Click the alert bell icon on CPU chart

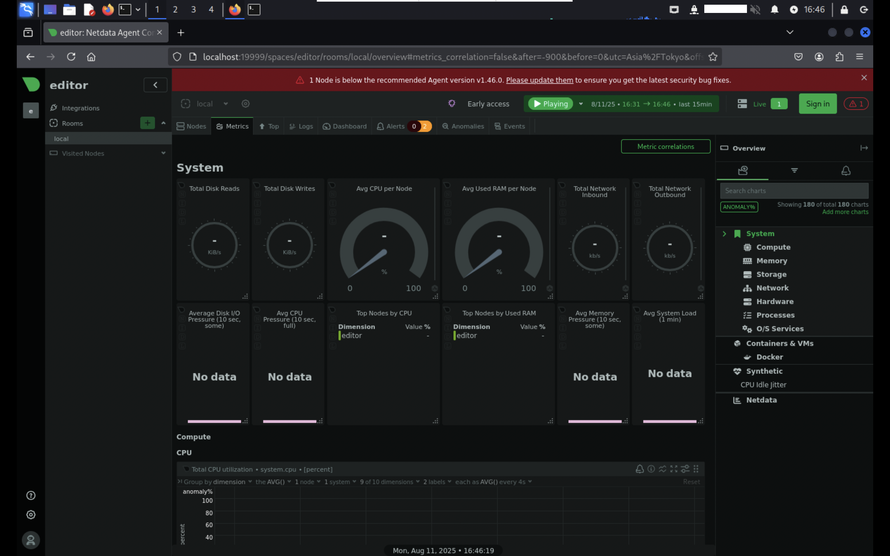tap(640, 469)
